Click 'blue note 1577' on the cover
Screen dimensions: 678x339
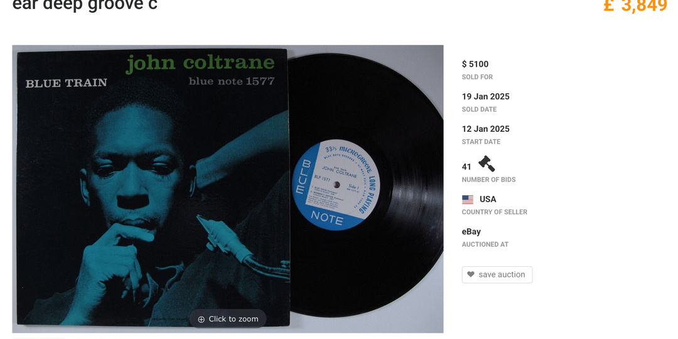231,81
